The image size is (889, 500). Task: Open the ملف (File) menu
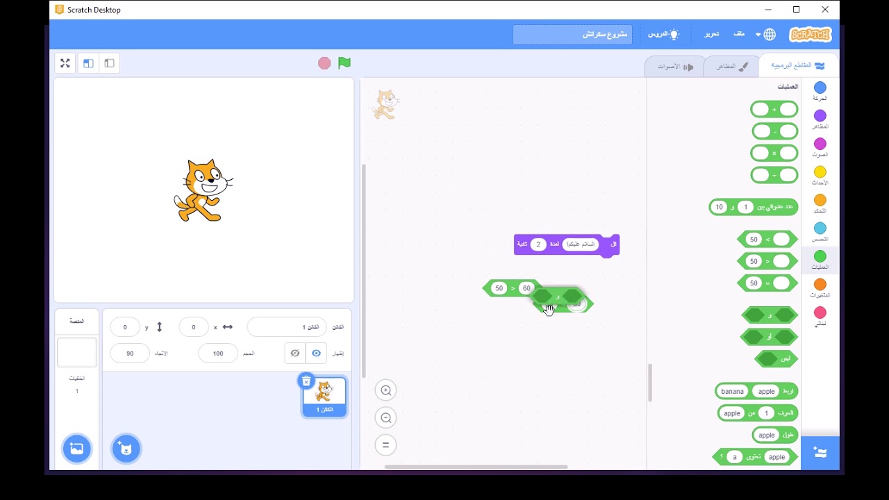739,34
